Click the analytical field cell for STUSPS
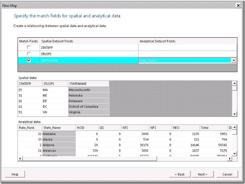The image size is (245, 184). pos(187,54)
